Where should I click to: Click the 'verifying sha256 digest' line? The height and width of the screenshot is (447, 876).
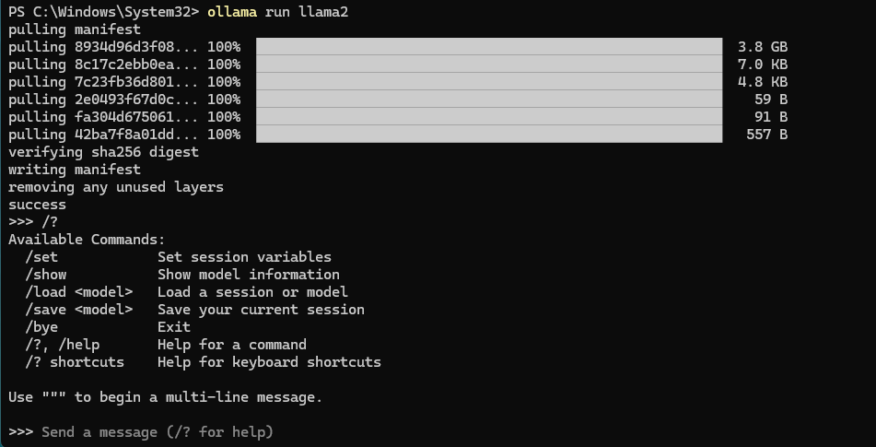(103, 152)
